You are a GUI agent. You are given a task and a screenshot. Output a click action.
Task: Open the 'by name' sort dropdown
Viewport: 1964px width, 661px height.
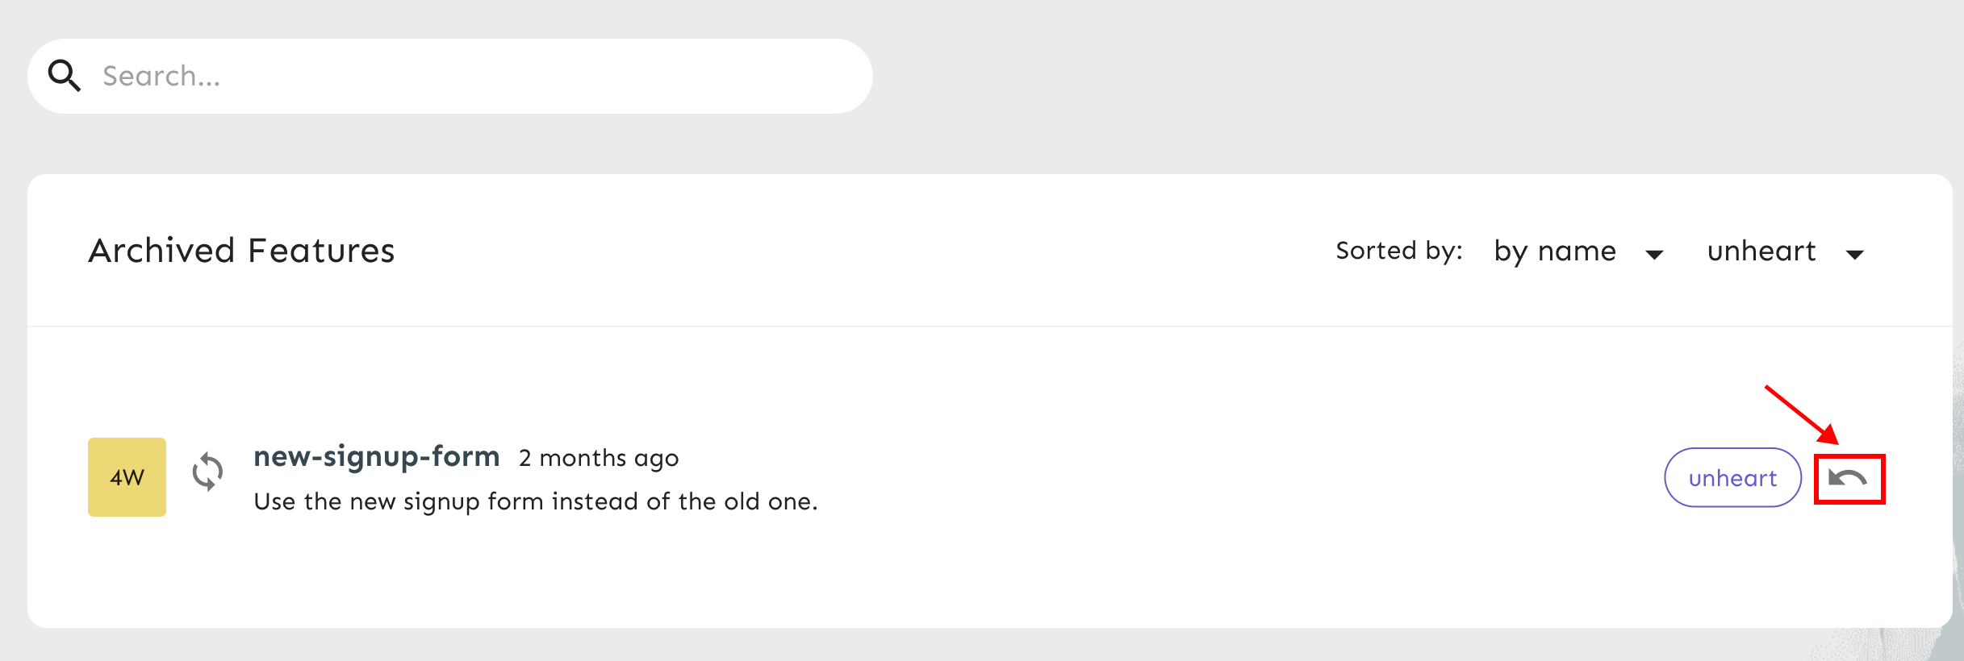tap(1555, 252)
